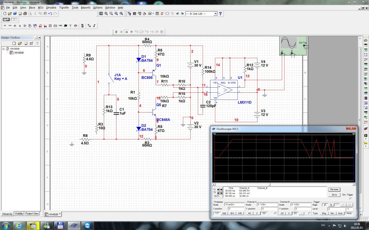Set trigger type to Sing.
Screen dimensions: 369x230
(324, 213)
